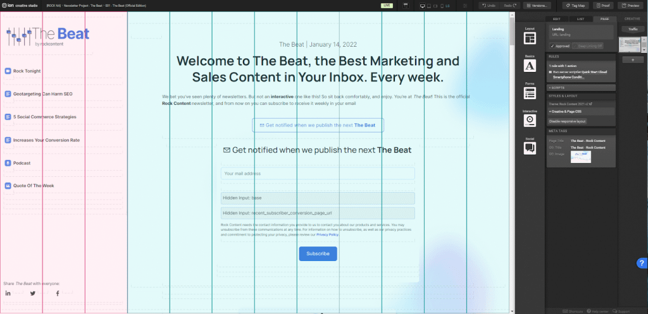Click the Your mail address field
648x314 pixels.
pyautogui.click(x=318, y=173)
